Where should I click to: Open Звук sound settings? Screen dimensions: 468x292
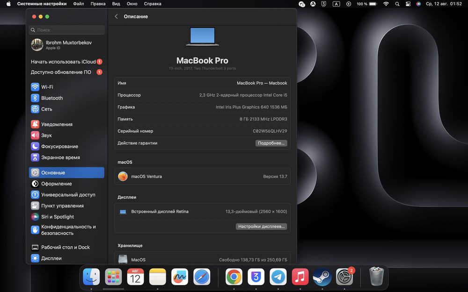pos(66,135)
